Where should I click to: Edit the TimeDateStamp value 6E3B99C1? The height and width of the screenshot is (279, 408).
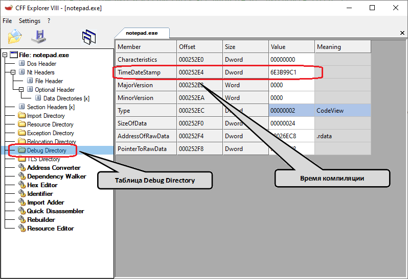(292, 72)
